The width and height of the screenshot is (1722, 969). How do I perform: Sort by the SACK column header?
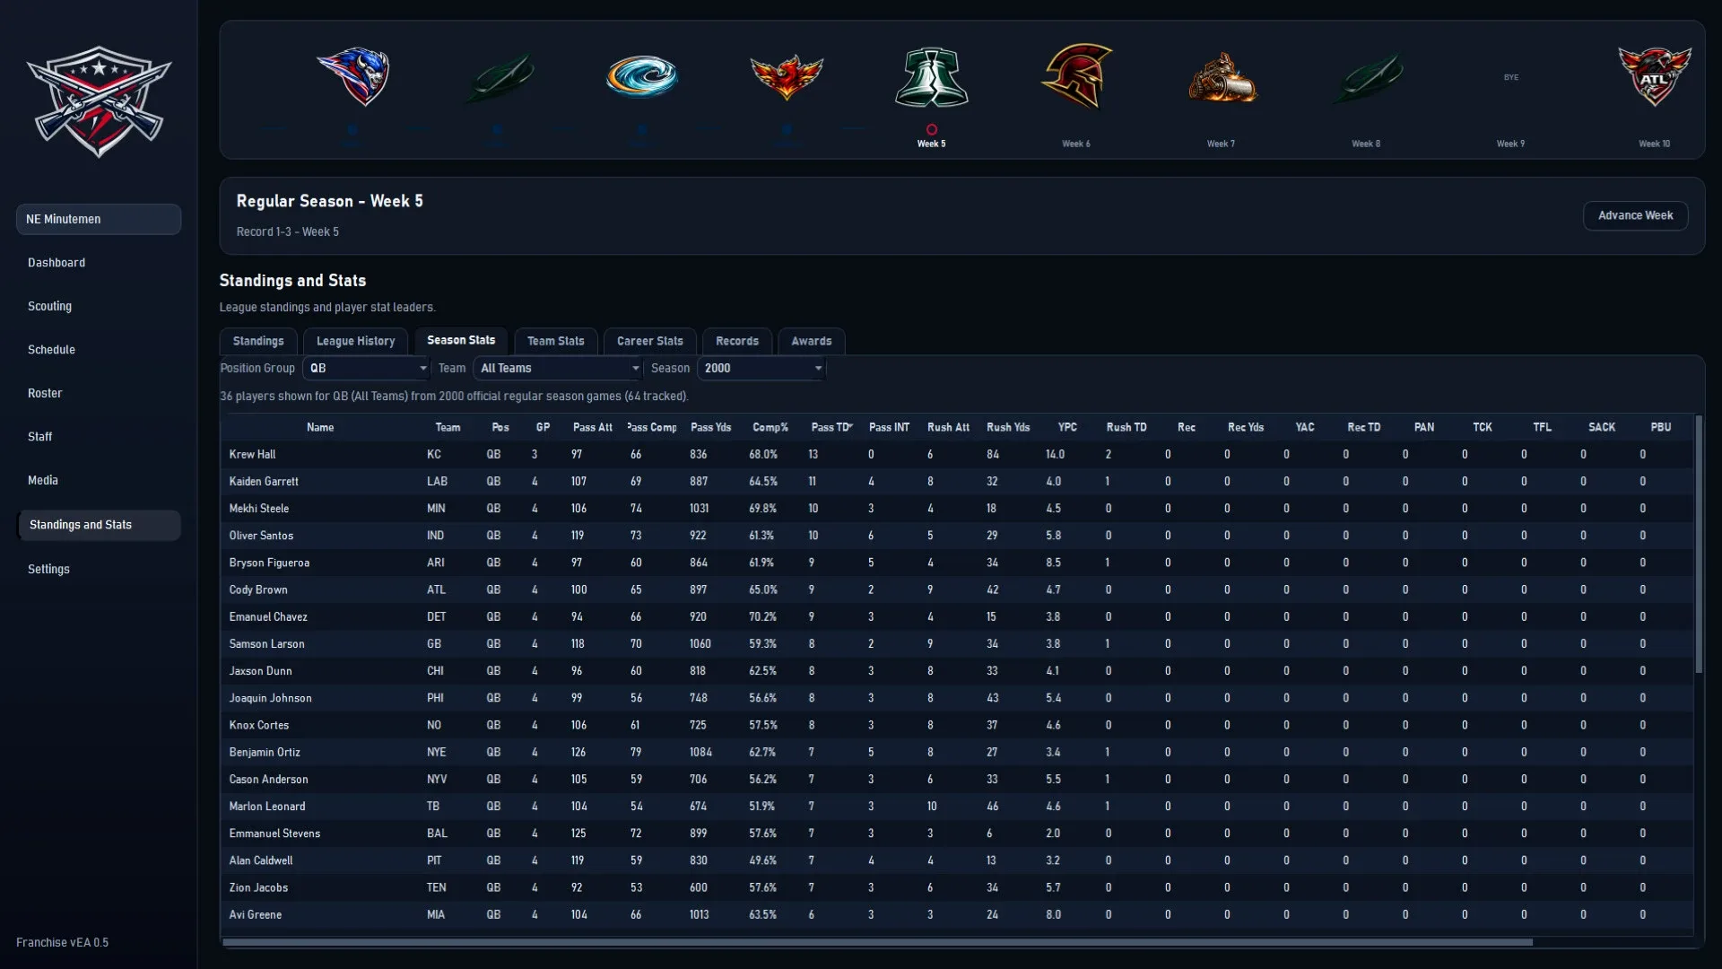(x=1602, y=427)
